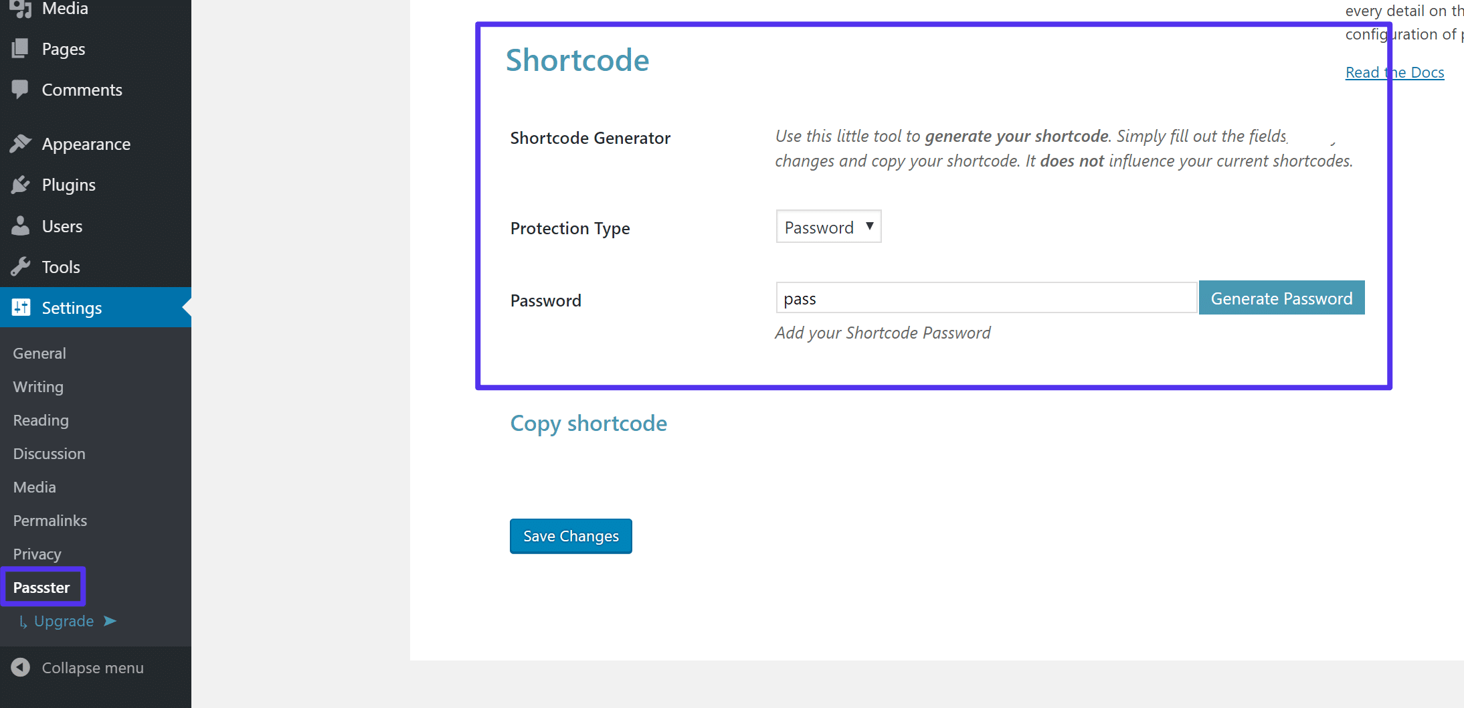Expand the Passster Upgrade submenu arrow
The height and width of the screenshot is (708, 1464).
point(110,620)
